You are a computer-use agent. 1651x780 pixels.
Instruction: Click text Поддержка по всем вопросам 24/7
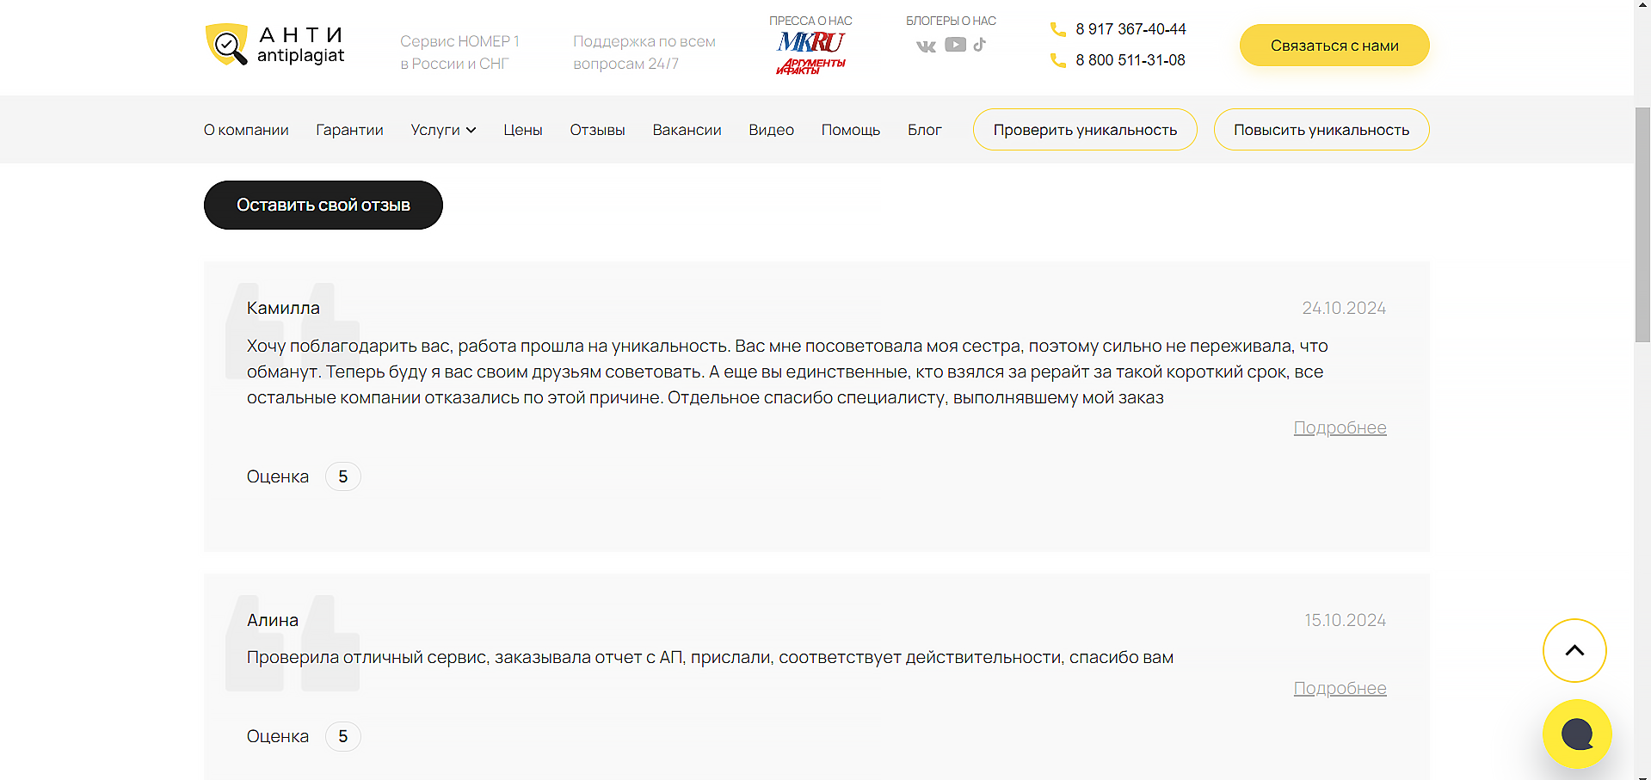click(644, 52)
